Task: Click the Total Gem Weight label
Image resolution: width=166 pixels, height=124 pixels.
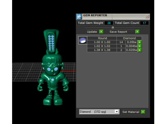Action: tap(91, 23)
